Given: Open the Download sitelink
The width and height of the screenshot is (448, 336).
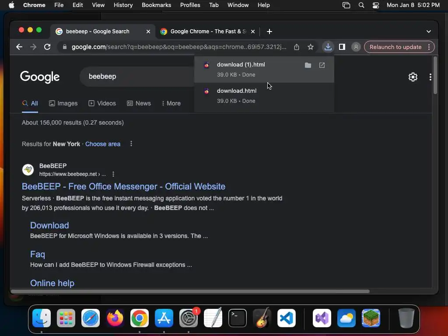Looking at the screenshot, I should 49,225.
